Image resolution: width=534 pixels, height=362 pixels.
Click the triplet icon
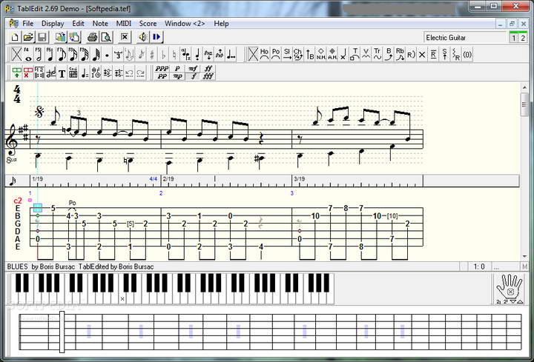pyautogui.click(x=118, y=54)
